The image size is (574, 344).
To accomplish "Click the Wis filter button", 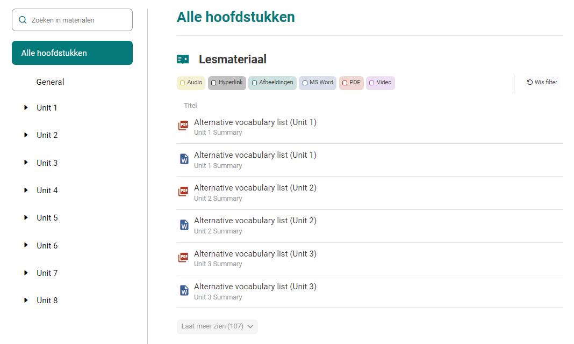I will coord(542,83).
